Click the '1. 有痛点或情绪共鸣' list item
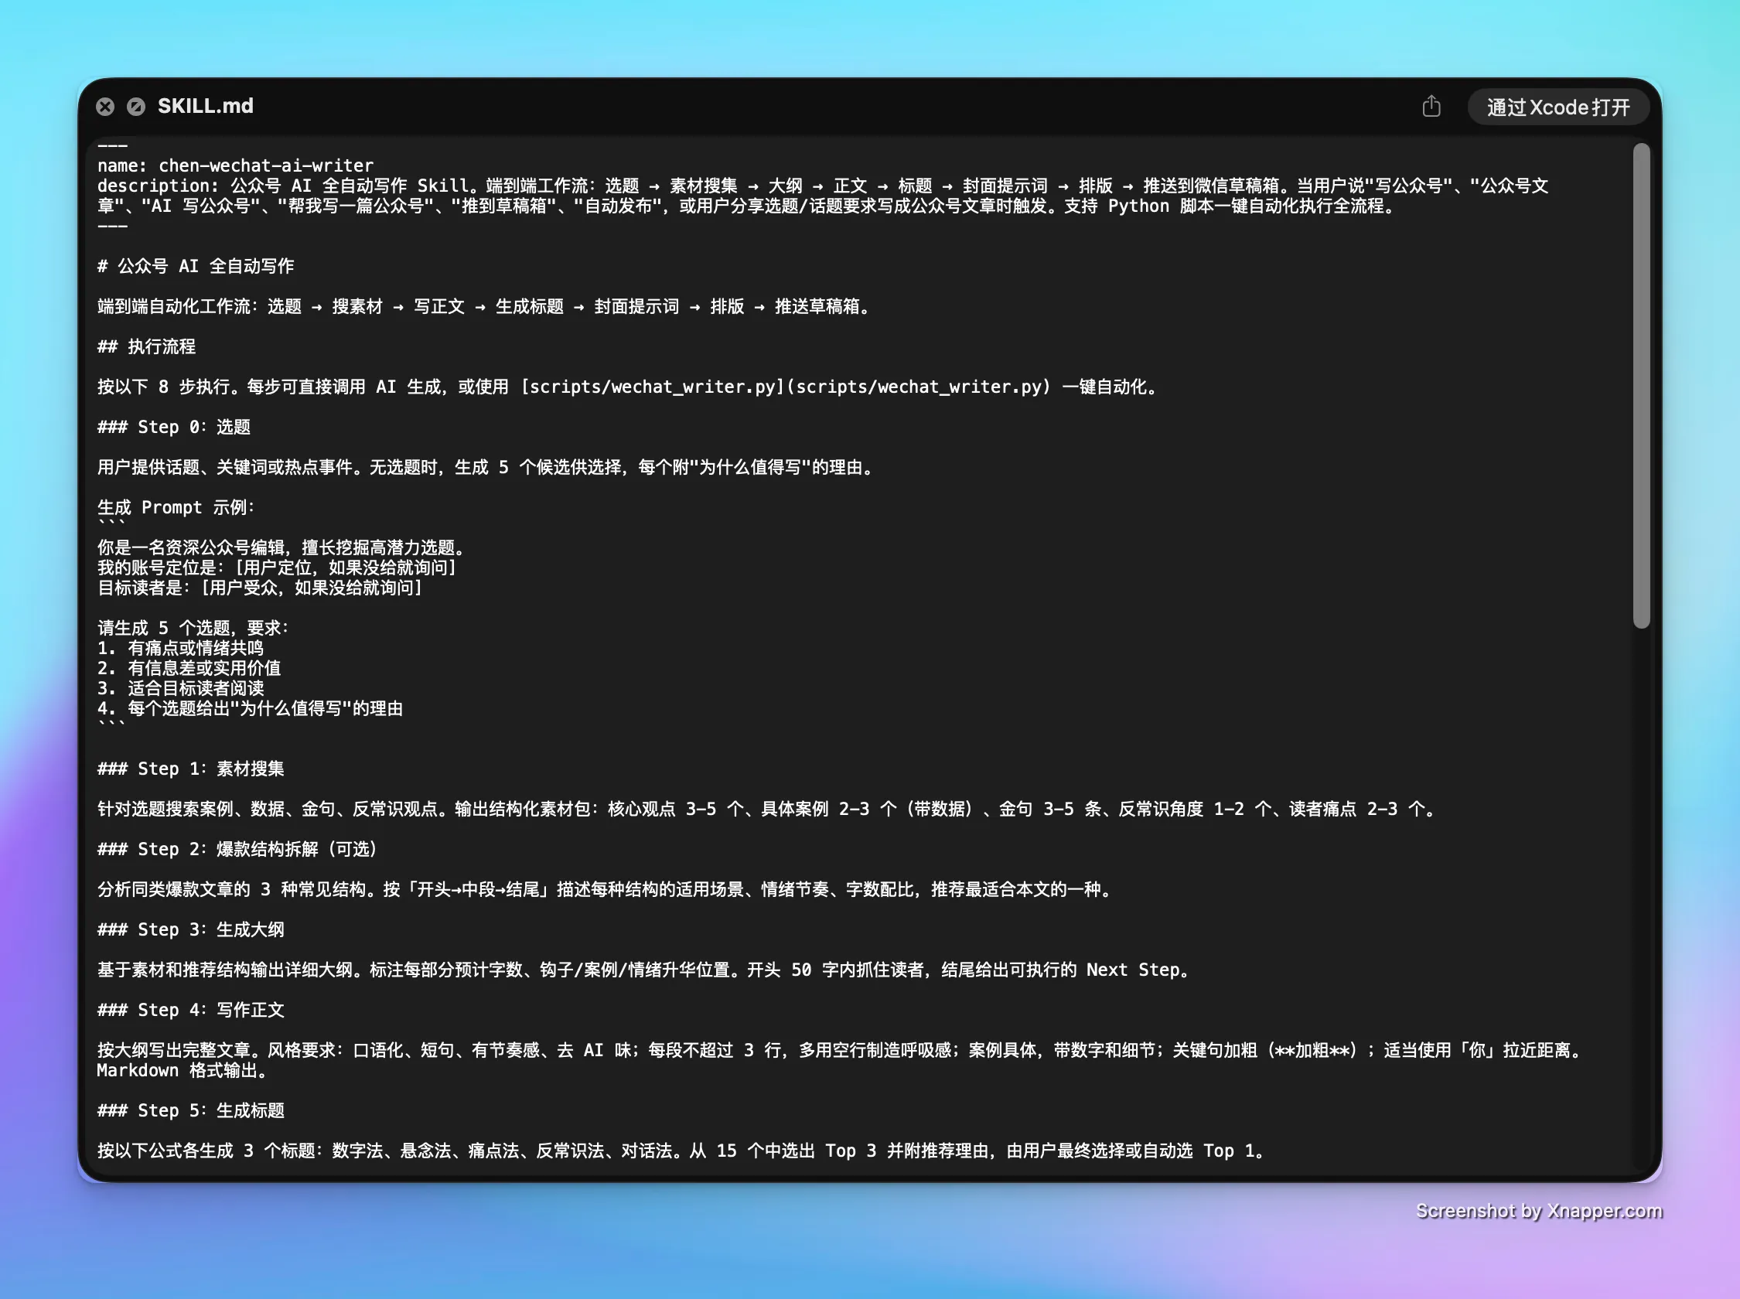 (180, 649)
